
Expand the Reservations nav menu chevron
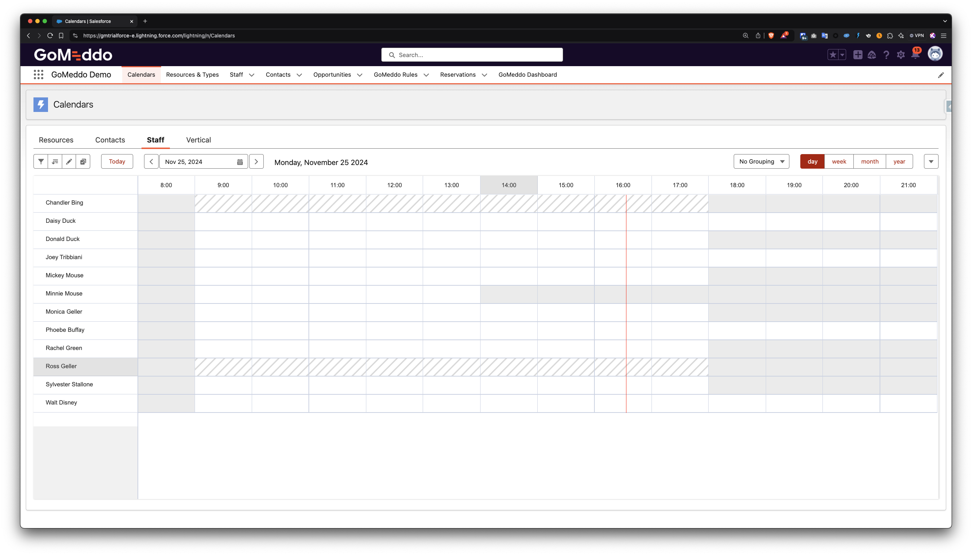(x=485, y=75)
